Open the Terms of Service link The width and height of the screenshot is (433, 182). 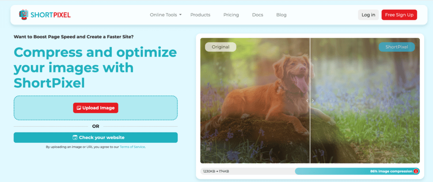point(132,147)
